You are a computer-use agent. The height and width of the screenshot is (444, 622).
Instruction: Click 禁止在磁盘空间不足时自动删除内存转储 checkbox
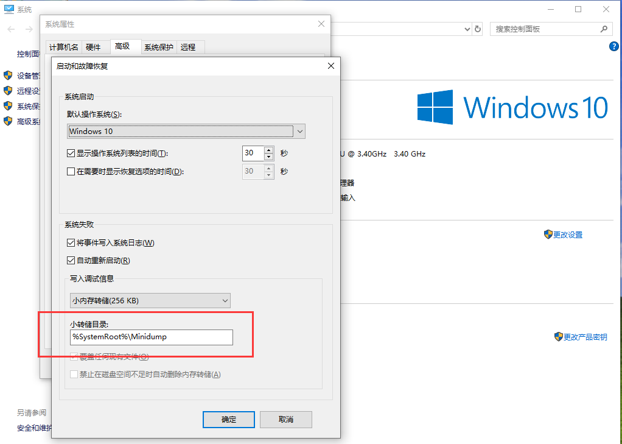74,374
